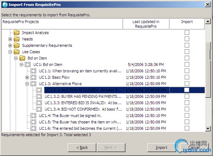Expand the Supplementary Requirements node

(x=10, y=45)
